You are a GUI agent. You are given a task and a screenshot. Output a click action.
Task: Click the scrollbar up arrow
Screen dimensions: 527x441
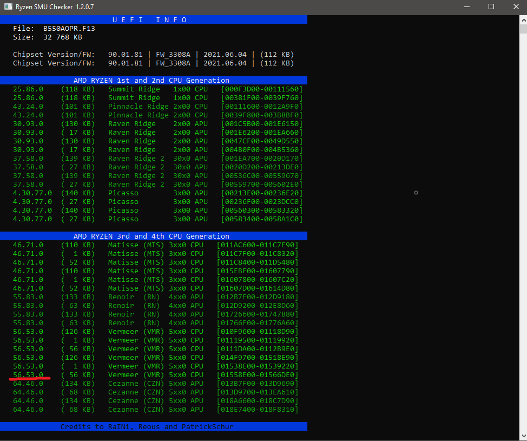(523, 19)
